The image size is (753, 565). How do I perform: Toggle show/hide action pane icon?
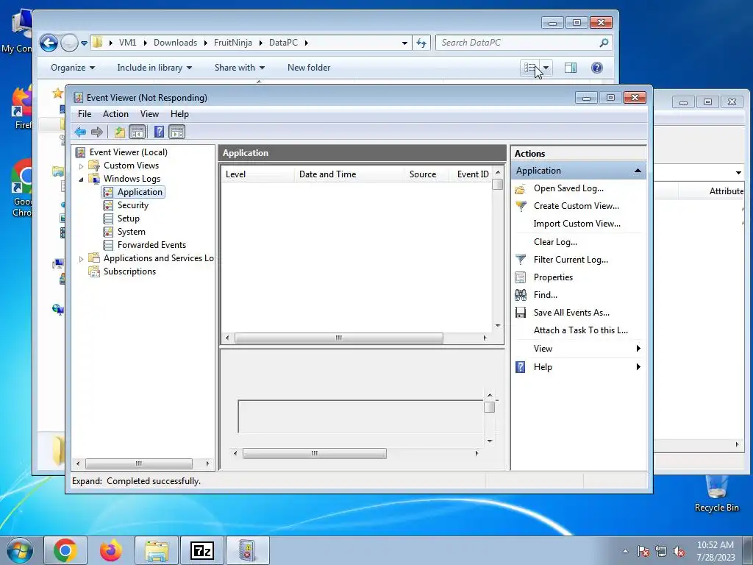click(176, 132)
